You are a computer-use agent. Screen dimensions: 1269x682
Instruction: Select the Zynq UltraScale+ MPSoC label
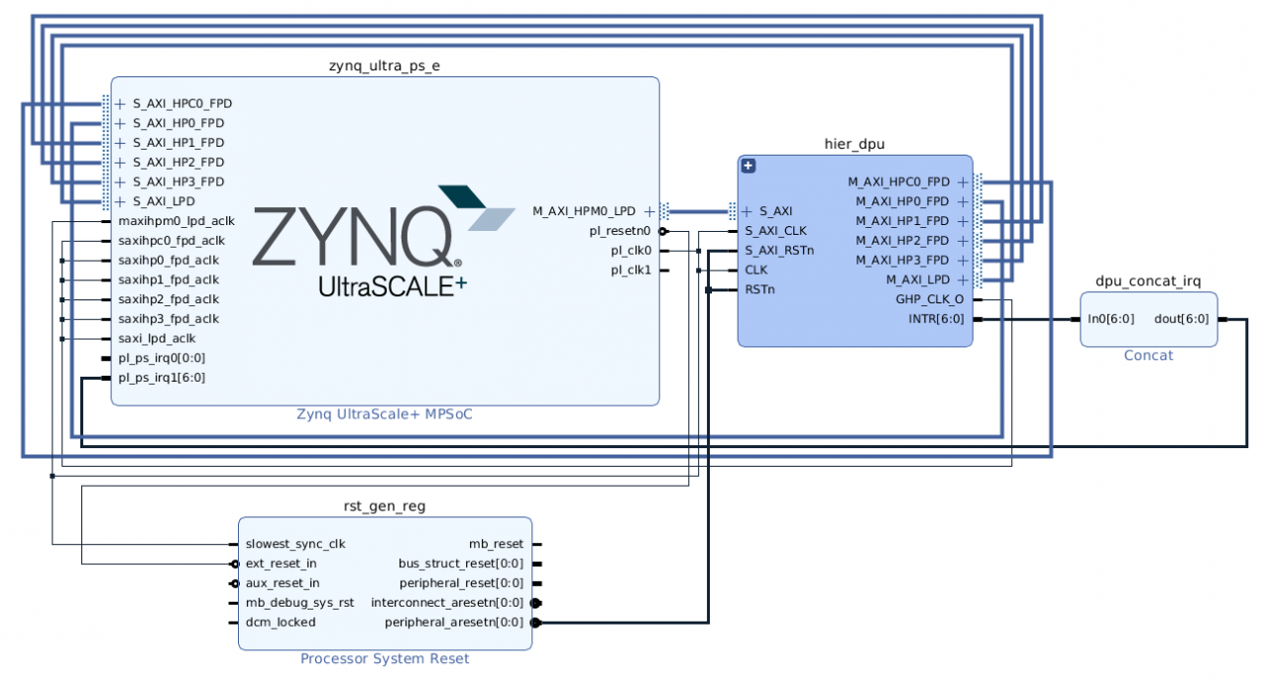tap(385, 414)
